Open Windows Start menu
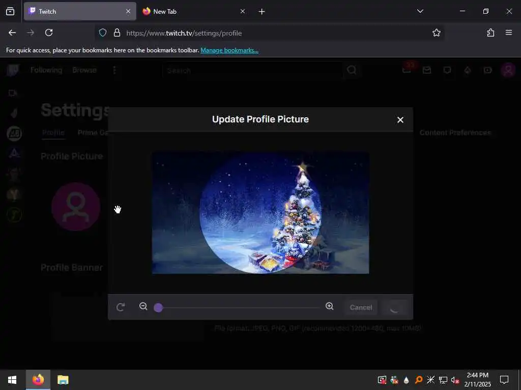The image size is (521, 390). (12, 380)
